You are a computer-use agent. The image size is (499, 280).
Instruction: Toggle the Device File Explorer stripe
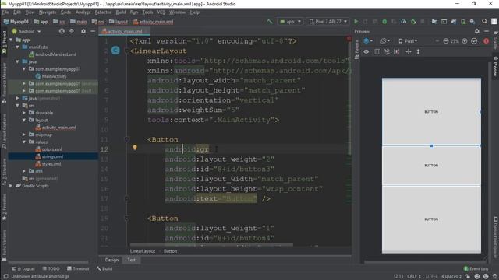coord(496,237)
